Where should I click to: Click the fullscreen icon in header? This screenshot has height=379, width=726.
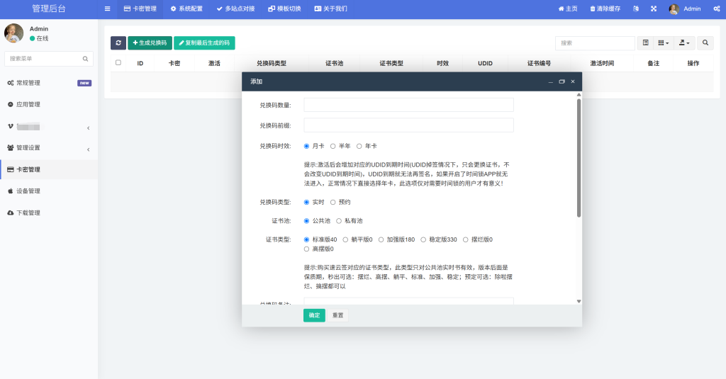(x=654, y=9)
